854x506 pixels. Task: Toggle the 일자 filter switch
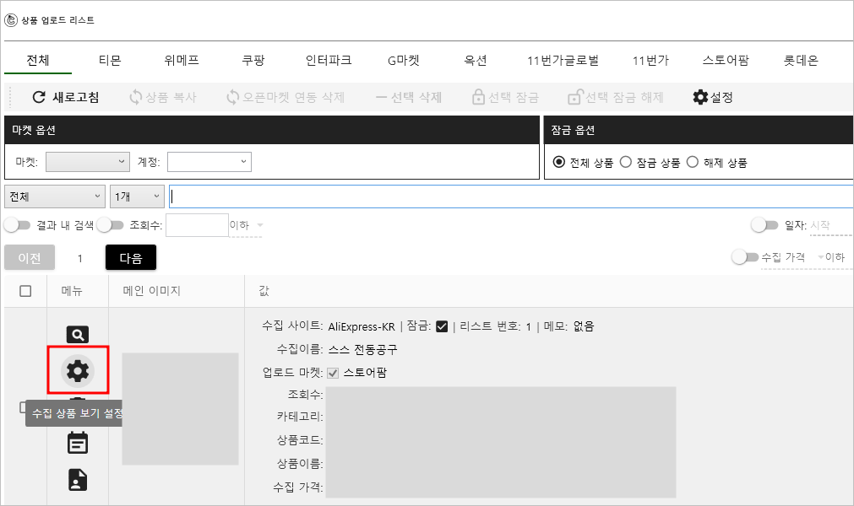coord(764,224)
